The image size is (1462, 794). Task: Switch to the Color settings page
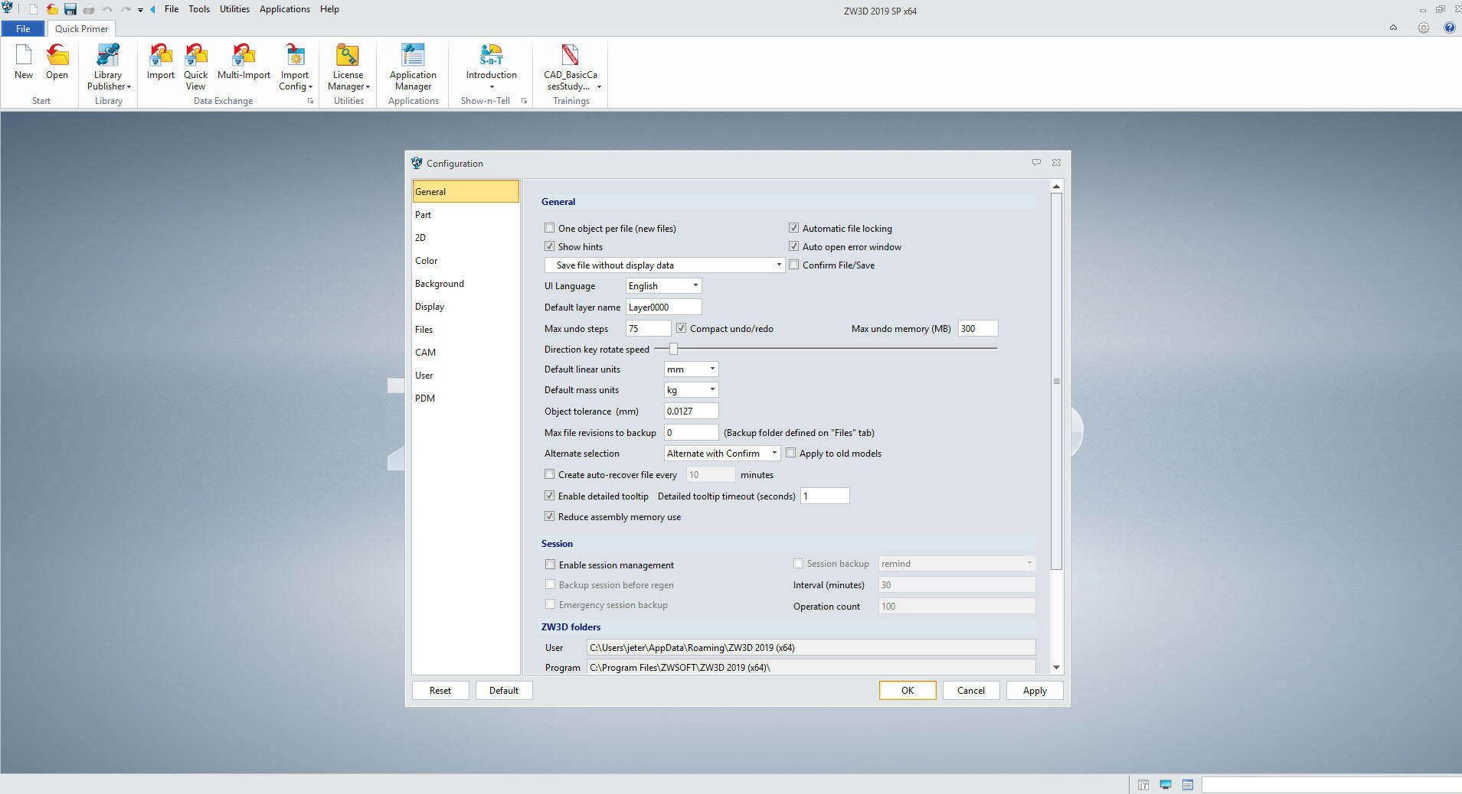(466, 261)
